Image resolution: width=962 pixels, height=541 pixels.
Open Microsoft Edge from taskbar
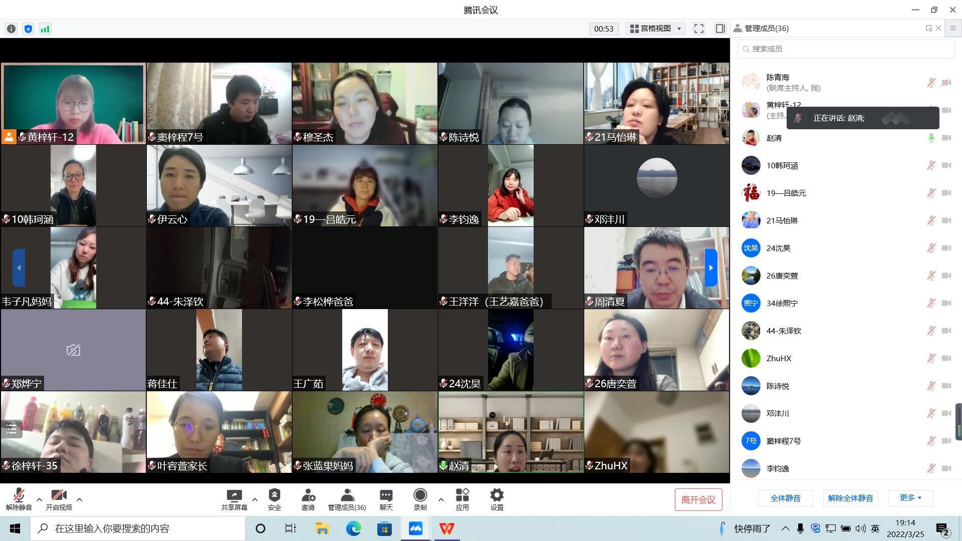tap(353, 528)
